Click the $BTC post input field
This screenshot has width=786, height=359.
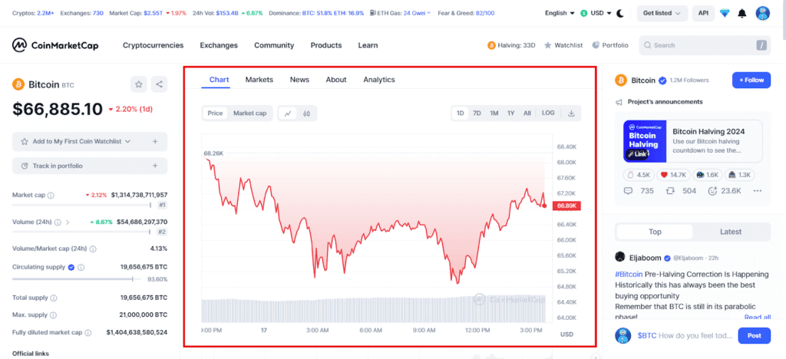684,335
